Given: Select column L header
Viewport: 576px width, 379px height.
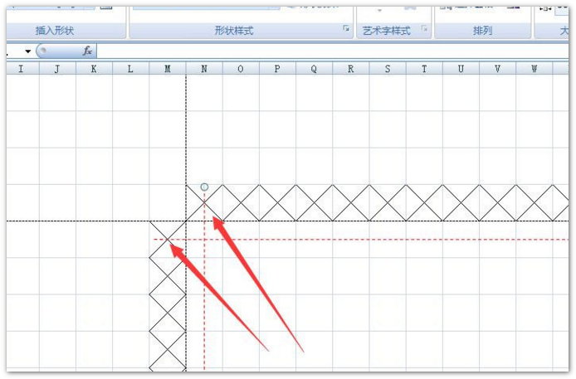Looking at the screenshot, I should pyautogui.click(x=131, y=69).
